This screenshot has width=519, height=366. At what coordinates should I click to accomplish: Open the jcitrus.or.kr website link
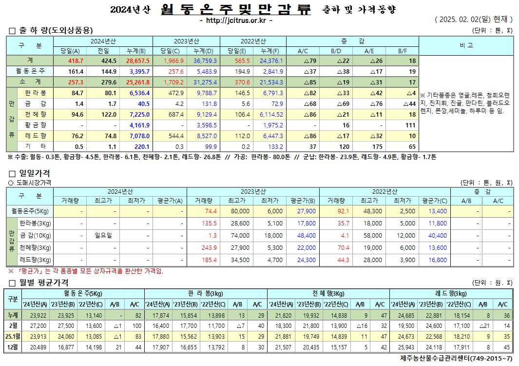236,21
